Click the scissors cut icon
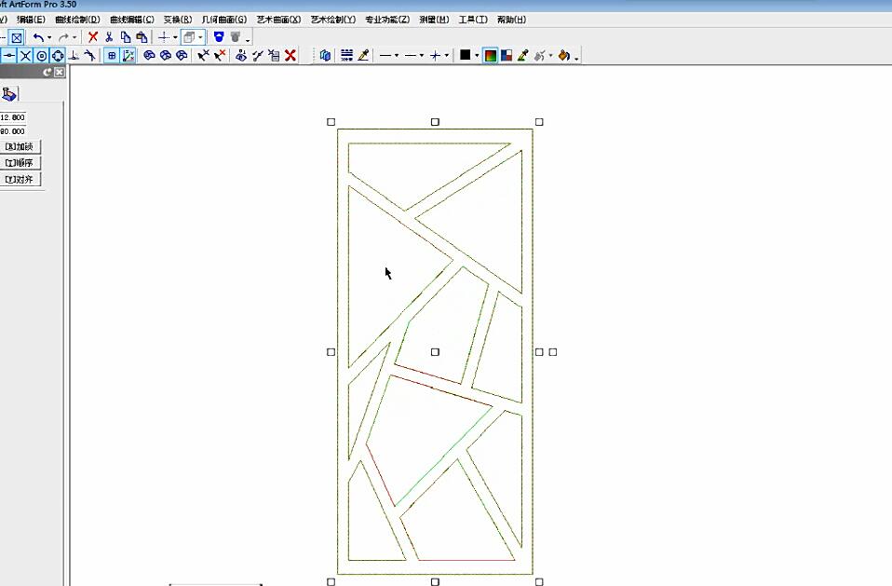The height and width of the screenshot is (586, 892). click(109, 37)
